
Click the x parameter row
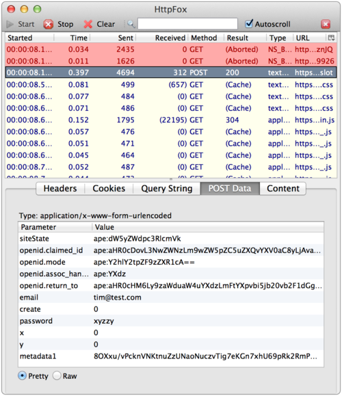click(171, 332)
